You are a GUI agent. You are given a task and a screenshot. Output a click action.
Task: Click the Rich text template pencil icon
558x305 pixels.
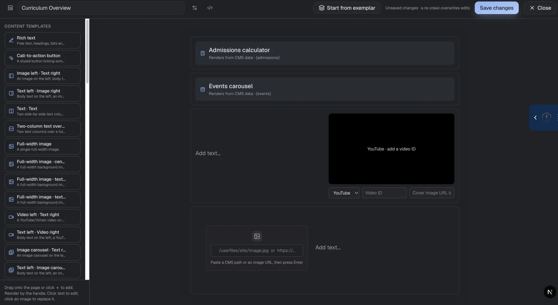tap(11, 40)
